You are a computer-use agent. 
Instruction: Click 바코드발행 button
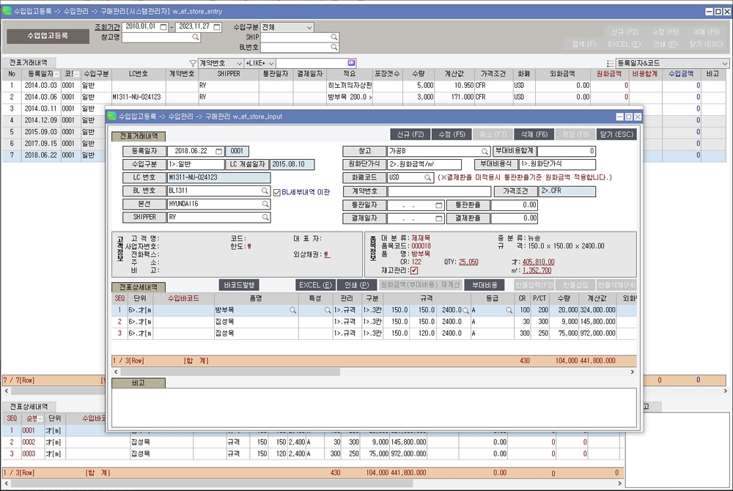[x=239, y=285]
